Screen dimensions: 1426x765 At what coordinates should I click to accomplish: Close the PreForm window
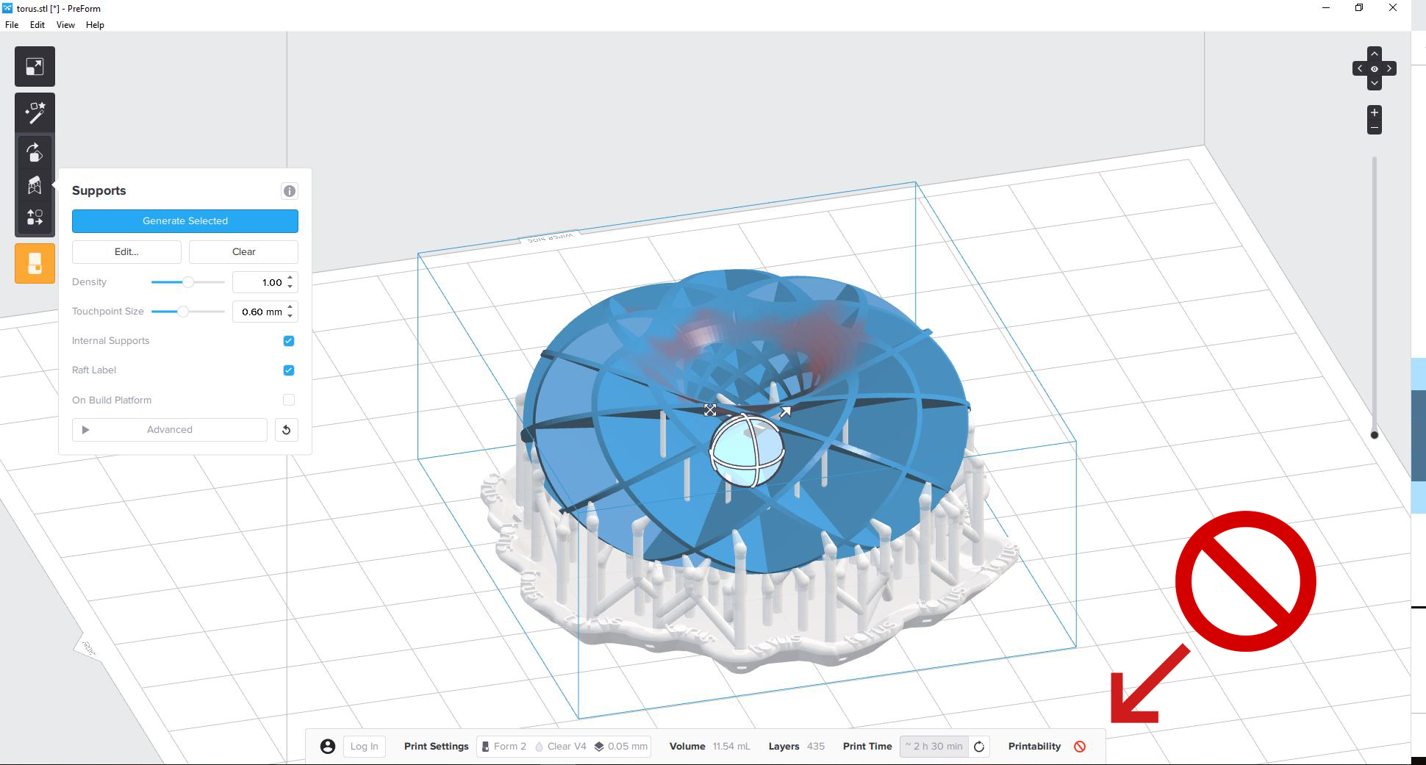1392,8
